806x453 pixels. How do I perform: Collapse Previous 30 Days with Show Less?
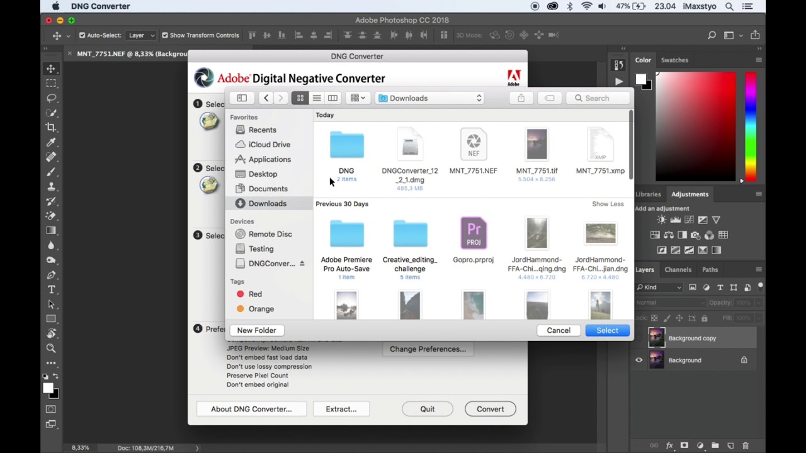608,204
